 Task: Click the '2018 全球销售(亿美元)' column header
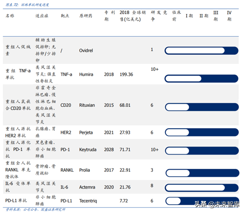pyautogui.click(x=133, y=16)
